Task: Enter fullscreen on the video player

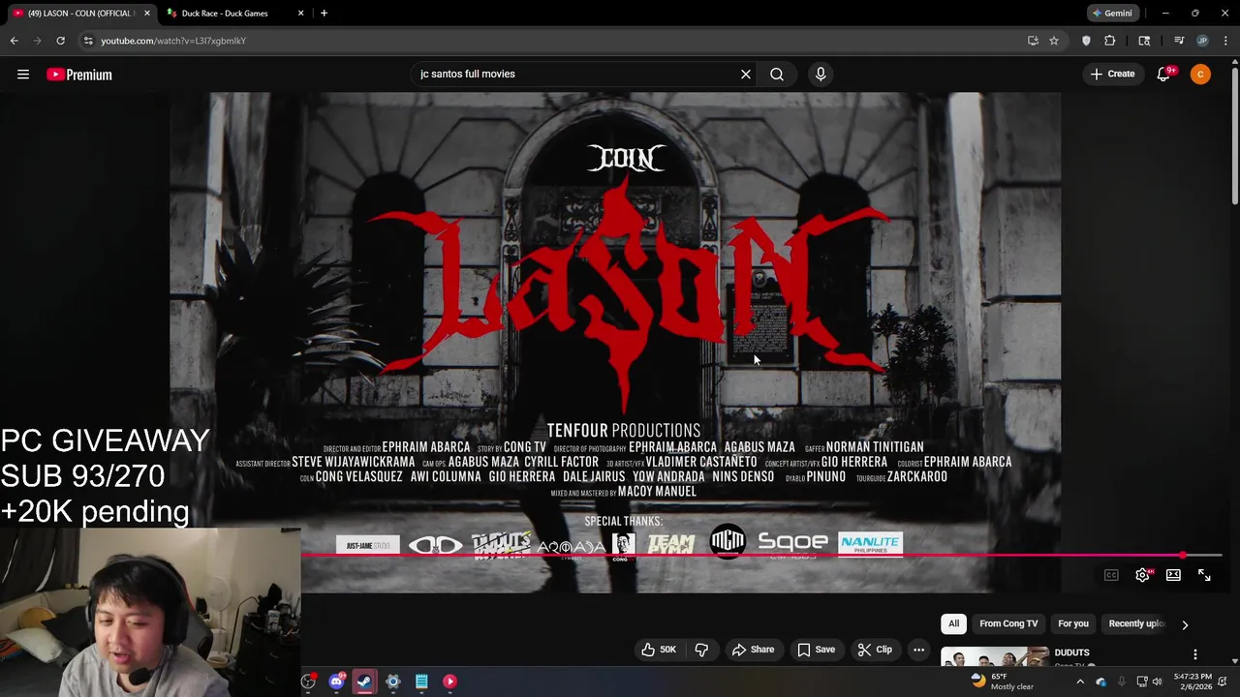Action: (x=1204, y=575)
